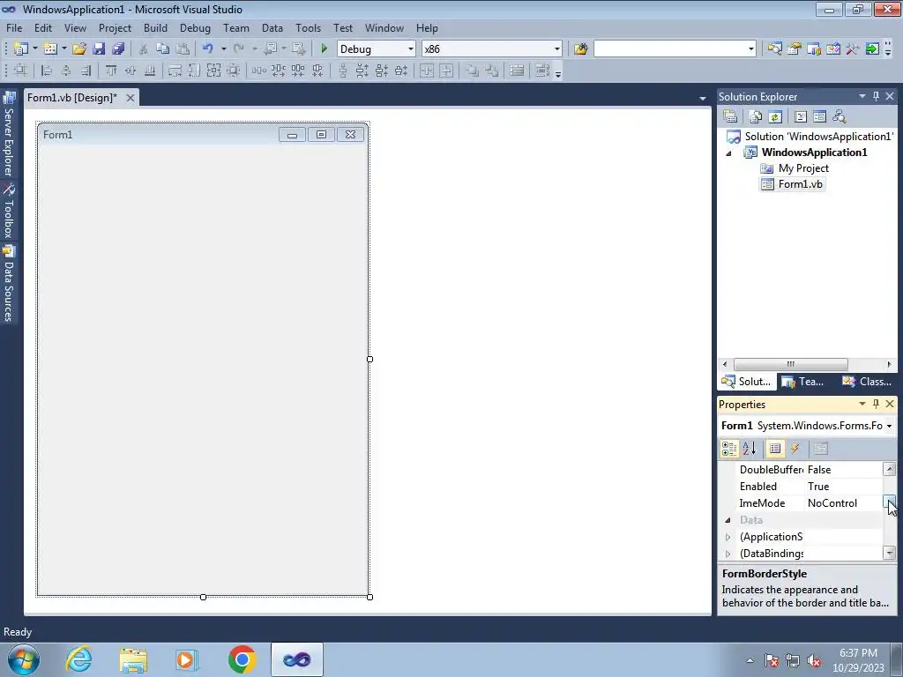
Task: Open the Undo history dropdown arrow
Action: click(223, 49)
